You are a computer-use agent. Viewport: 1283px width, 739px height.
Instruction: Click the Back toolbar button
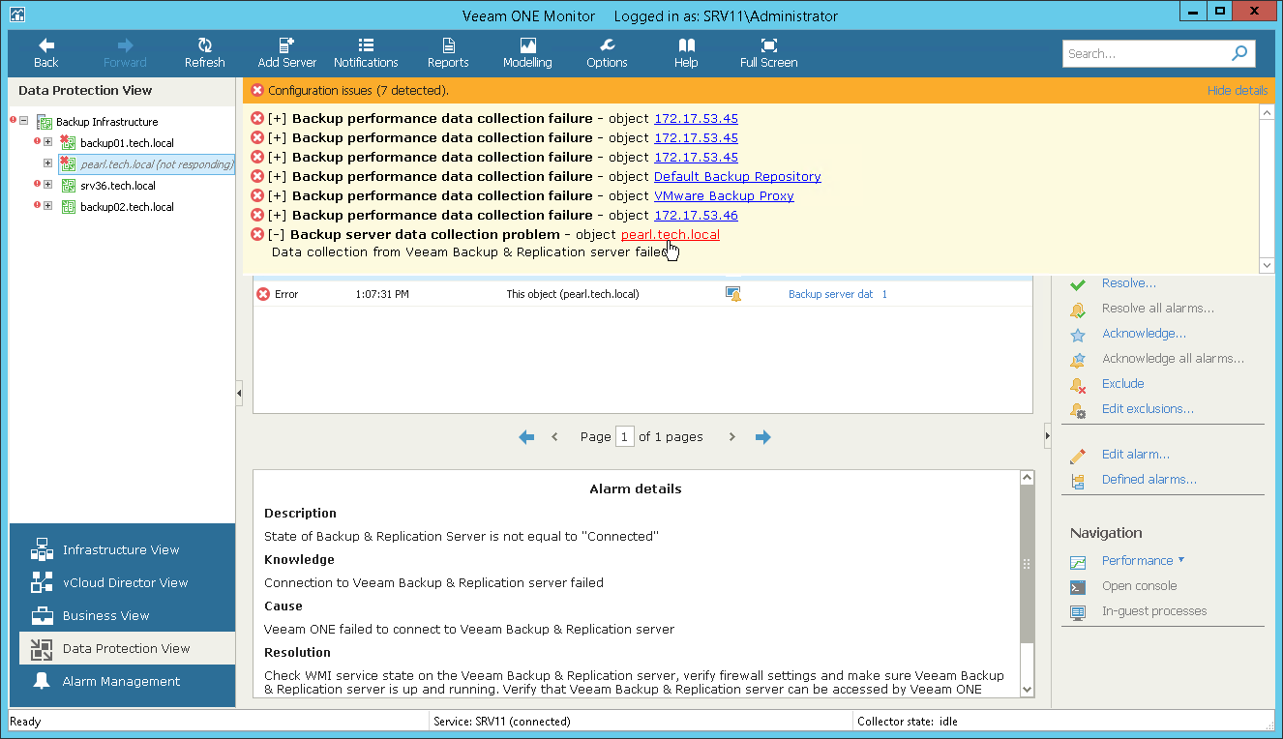click(46, 53)
